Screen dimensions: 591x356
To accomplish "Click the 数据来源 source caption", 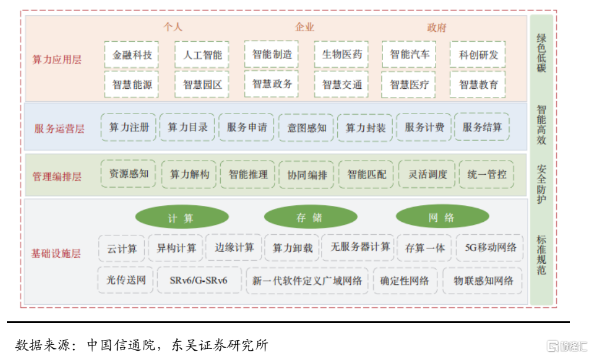I will [x=142, y=345].
